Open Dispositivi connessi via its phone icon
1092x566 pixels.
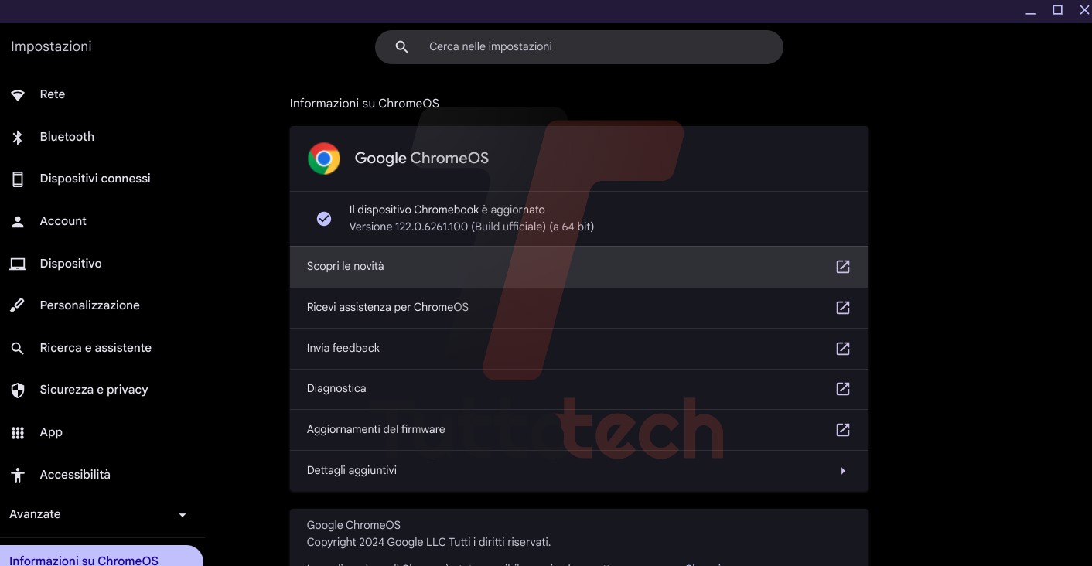coord(17,178)
